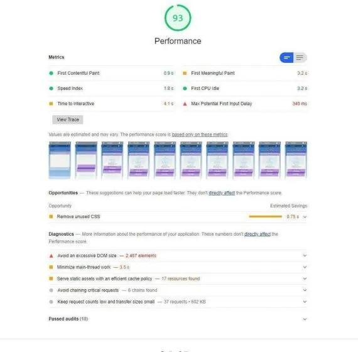The image size is (358, 352).
Task: Click the 6 chains found text
Action: (x=143, y=290)
